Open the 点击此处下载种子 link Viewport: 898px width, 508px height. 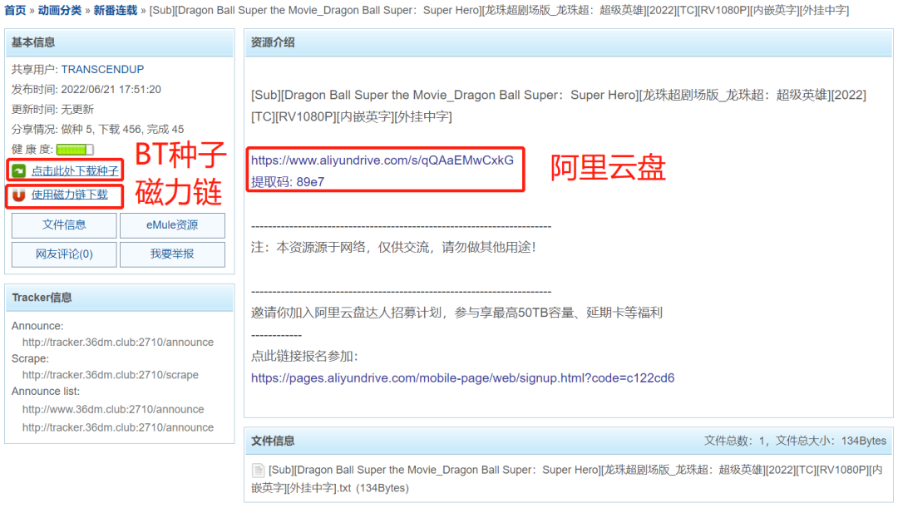tap(75, 170)
